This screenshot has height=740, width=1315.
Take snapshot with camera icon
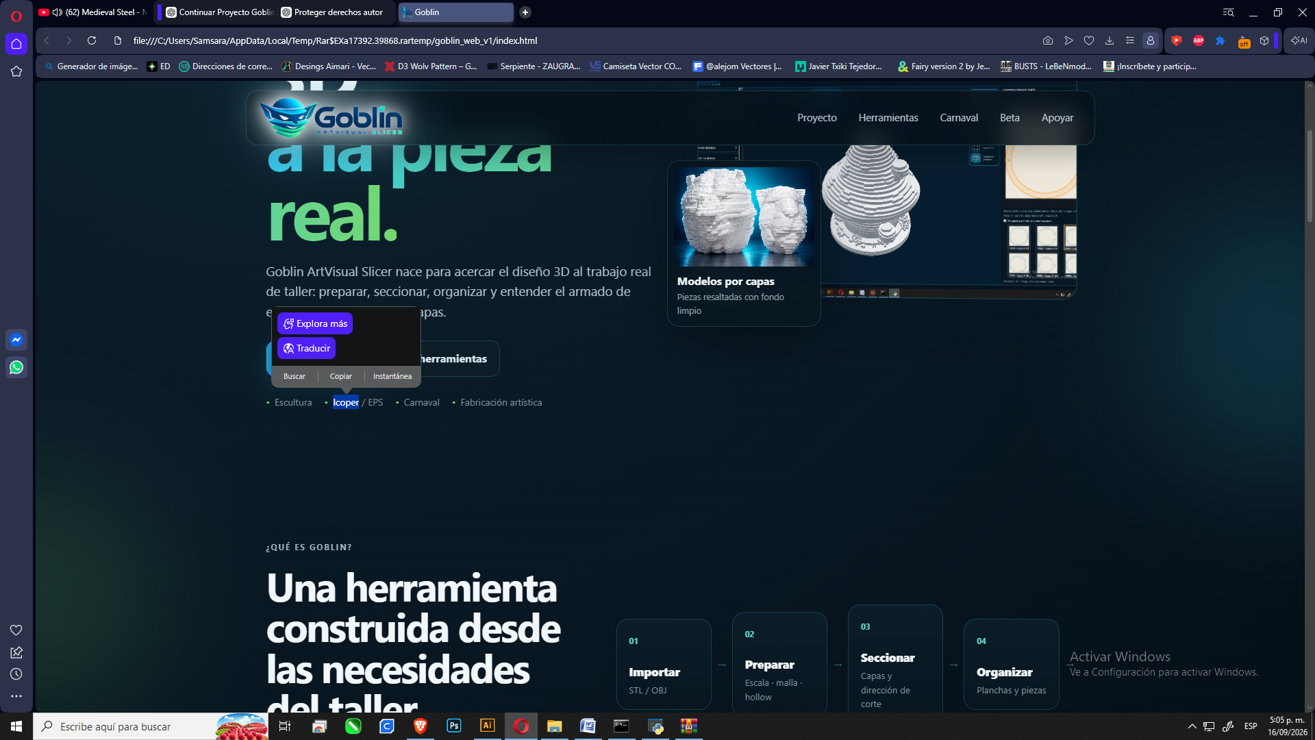click(1048, 40)
